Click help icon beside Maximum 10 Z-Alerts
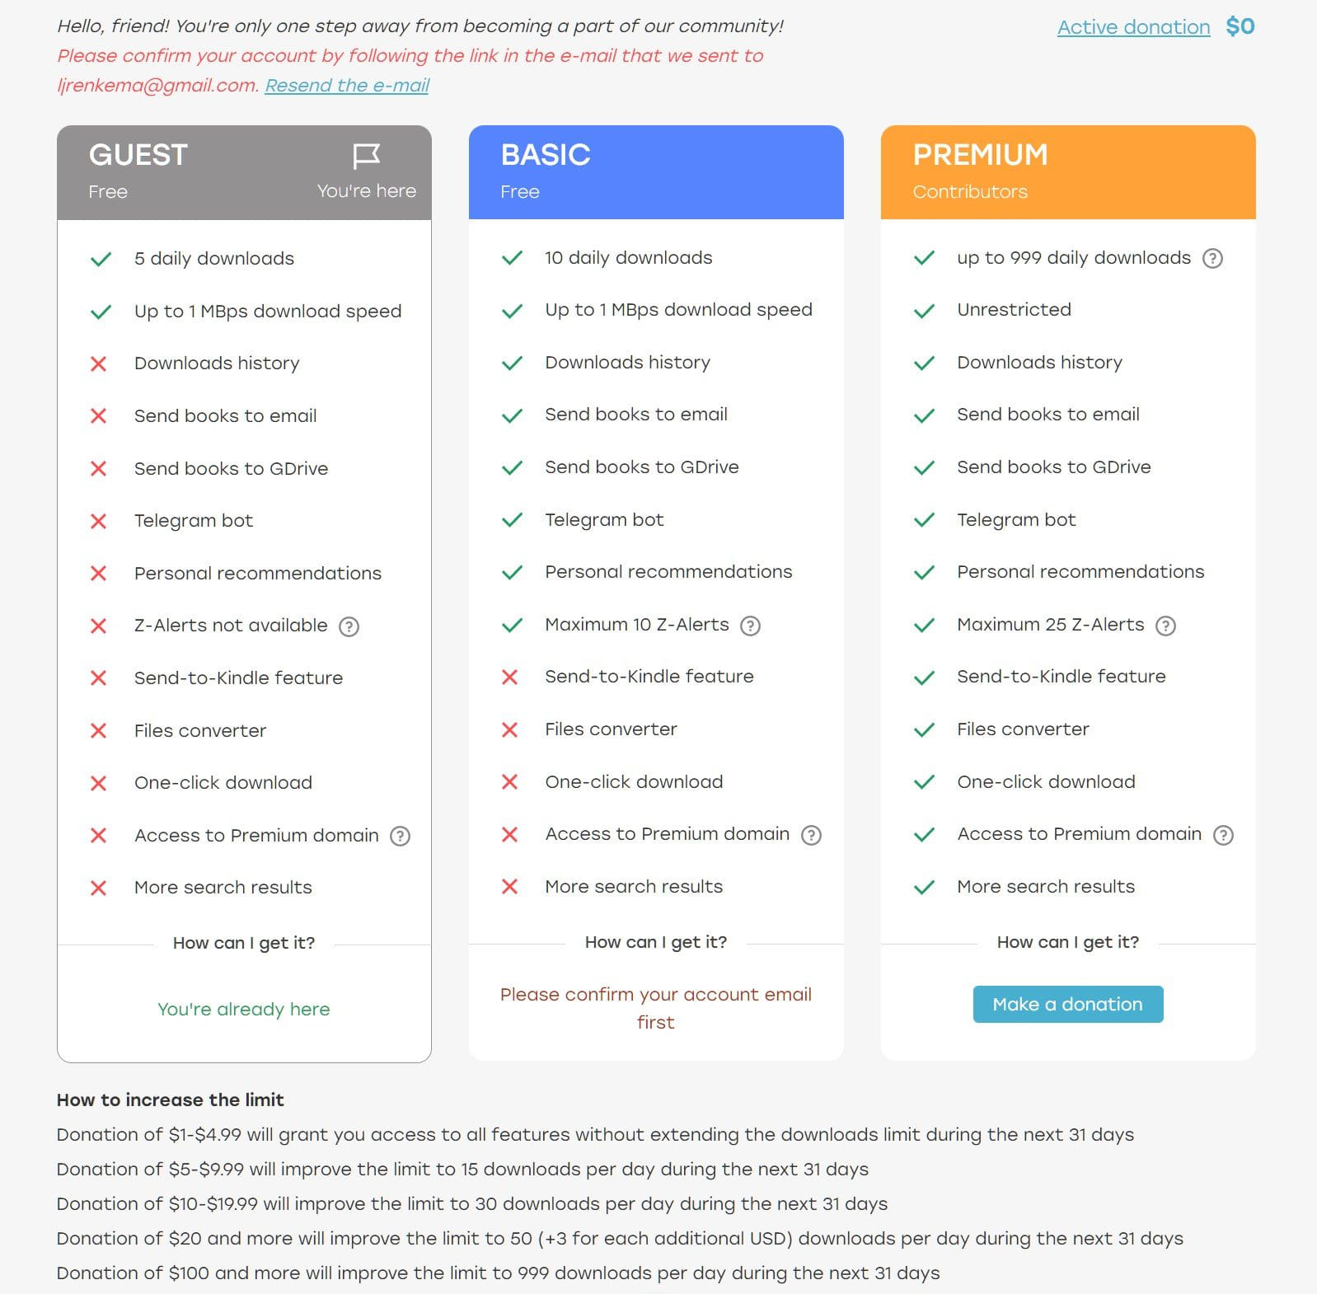This screenshot has height=1294, width=1317. tap(750, 626)
